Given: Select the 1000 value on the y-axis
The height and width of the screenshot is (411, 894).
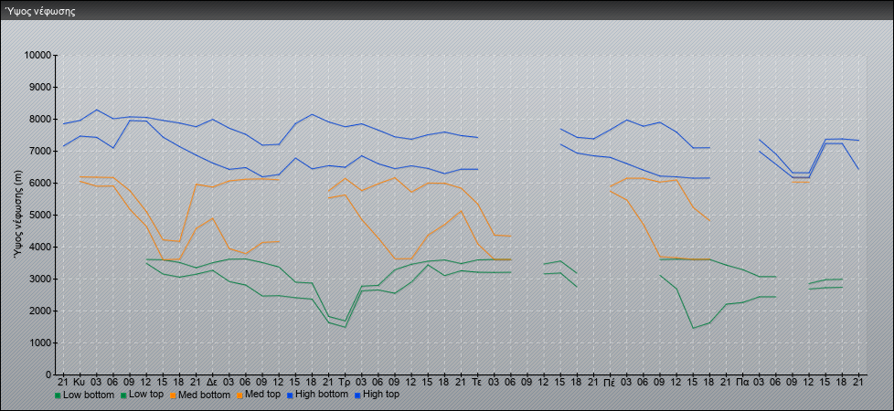Looking at the screenshot, I should tap(40, 342).
